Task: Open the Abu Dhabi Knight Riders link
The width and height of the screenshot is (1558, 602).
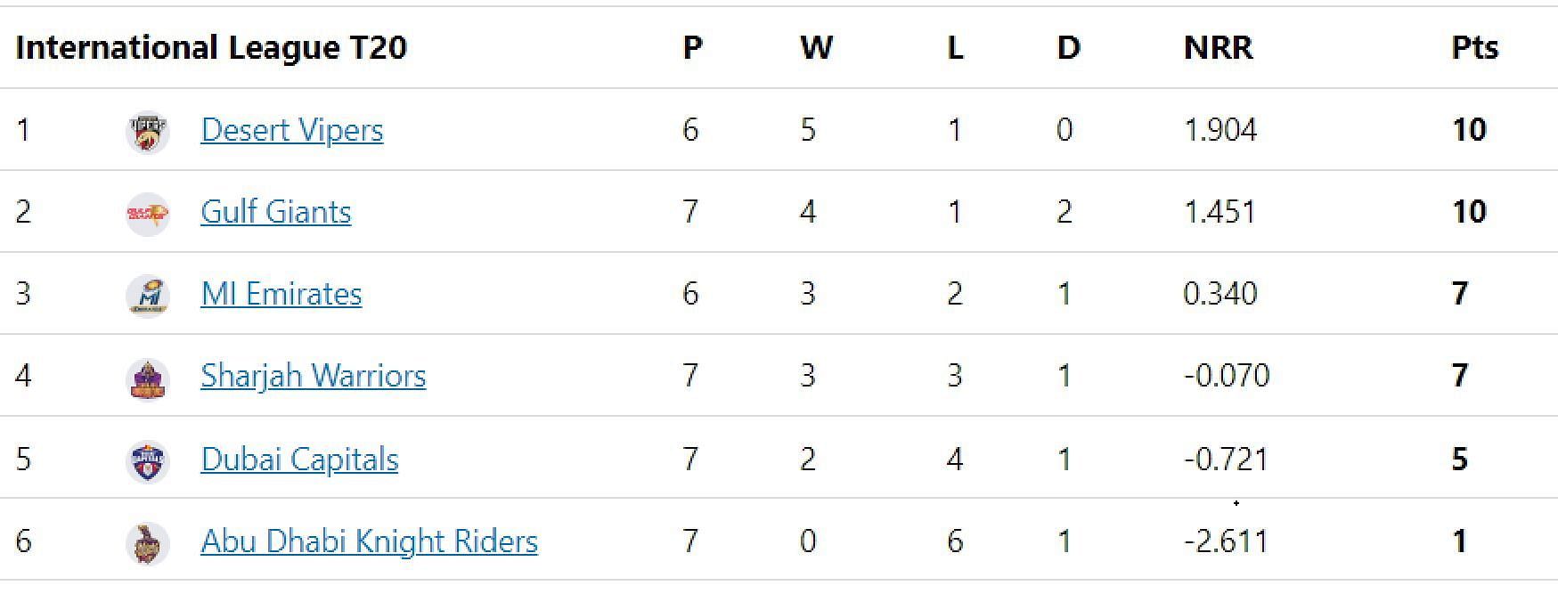Action: [x=370, y=541]
